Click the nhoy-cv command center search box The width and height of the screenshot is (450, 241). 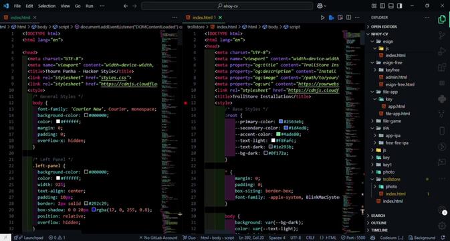227,6
